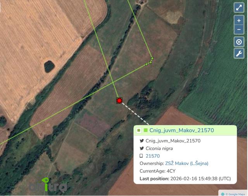Click the center-on-target circle icon

[239, 42]
